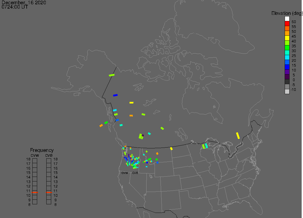This screenshot has height=218, width=303.
Task: Select the '0724:00 UT' timestamp
Action: (x=15, y=7)
